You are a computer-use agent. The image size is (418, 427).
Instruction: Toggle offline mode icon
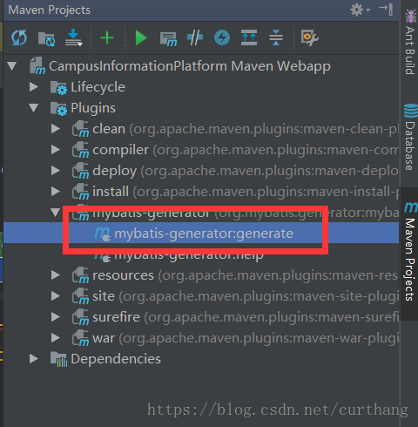(x=195, y=37)
